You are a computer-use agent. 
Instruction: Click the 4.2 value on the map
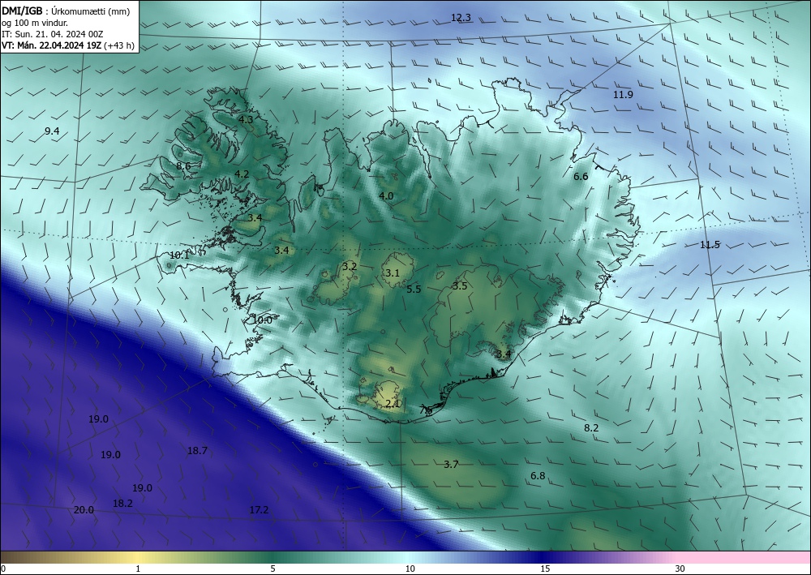click(x=242, y=174)
